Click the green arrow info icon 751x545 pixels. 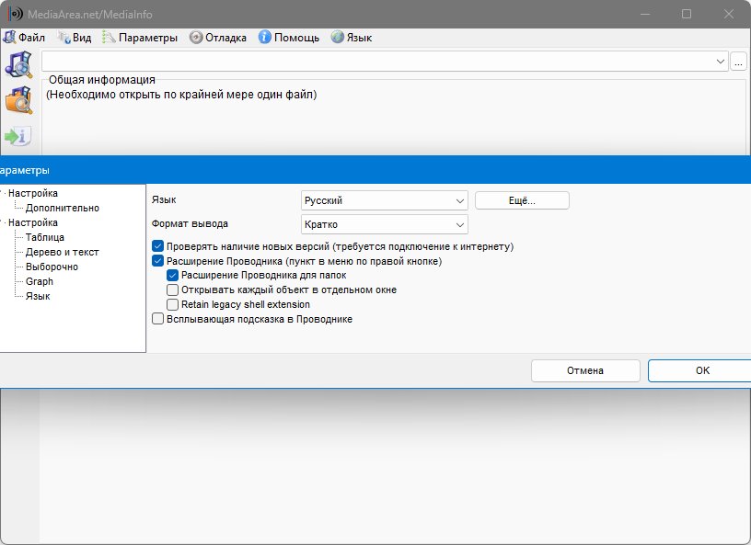18,137
